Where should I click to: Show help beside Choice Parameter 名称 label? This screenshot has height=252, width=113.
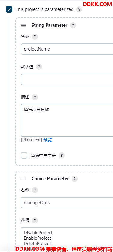click(x=35, y=190)
